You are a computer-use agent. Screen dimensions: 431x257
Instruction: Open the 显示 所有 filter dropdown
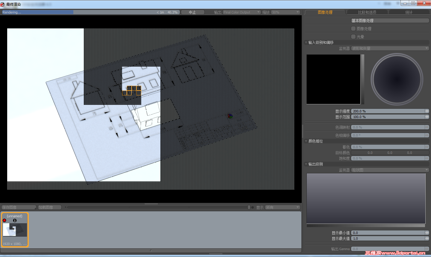point(282,207)
